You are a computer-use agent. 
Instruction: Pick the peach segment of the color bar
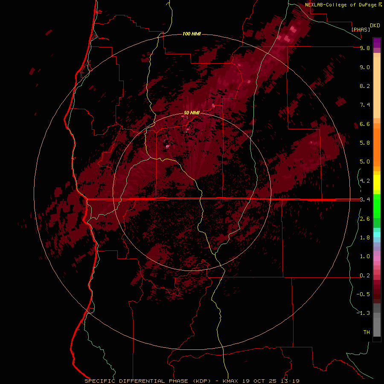(377, 87)
